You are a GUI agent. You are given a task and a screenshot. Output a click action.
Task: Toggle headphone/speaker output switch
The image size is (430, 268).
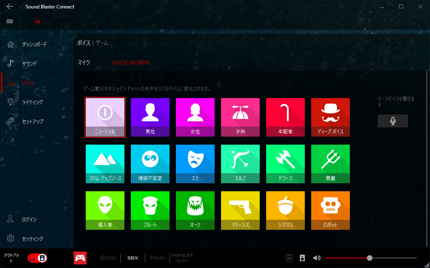tap(37, 258)
